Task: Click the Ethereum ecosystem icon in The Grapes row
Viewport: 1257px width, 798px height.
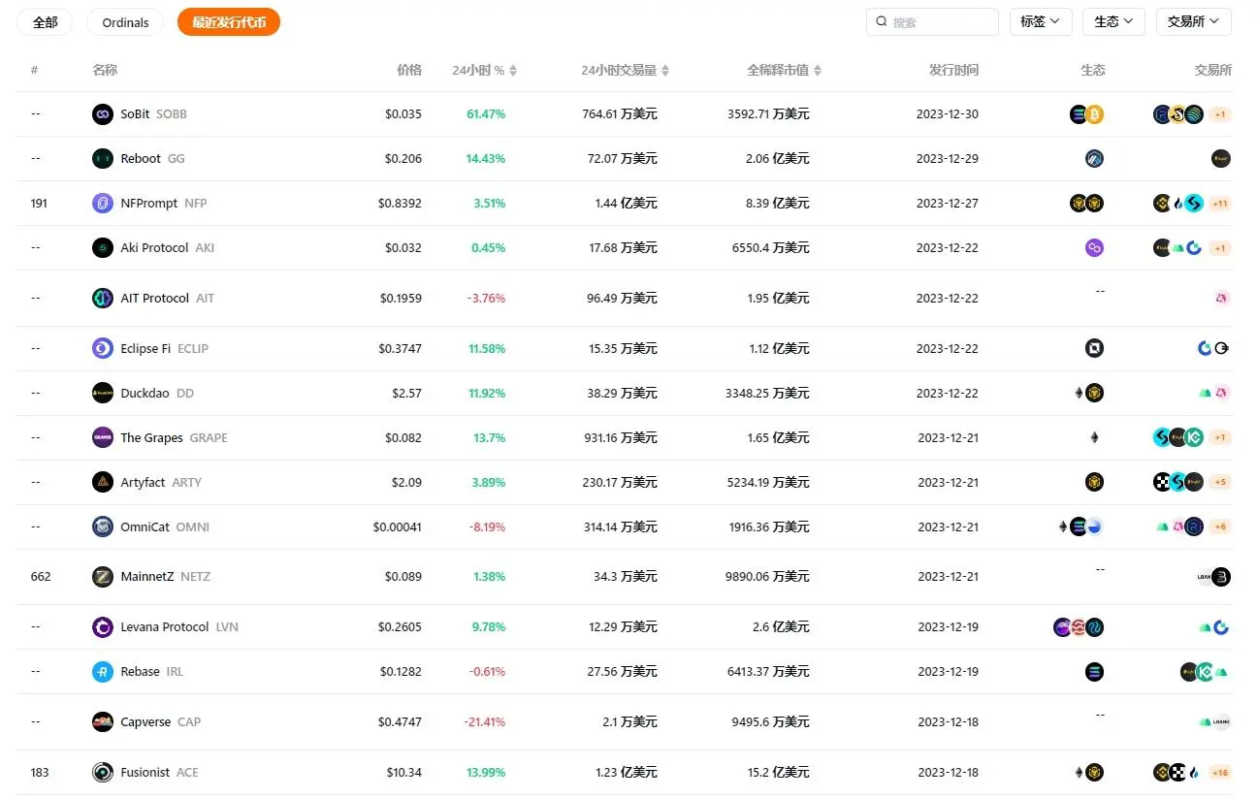Action: tap(1095, 438)
